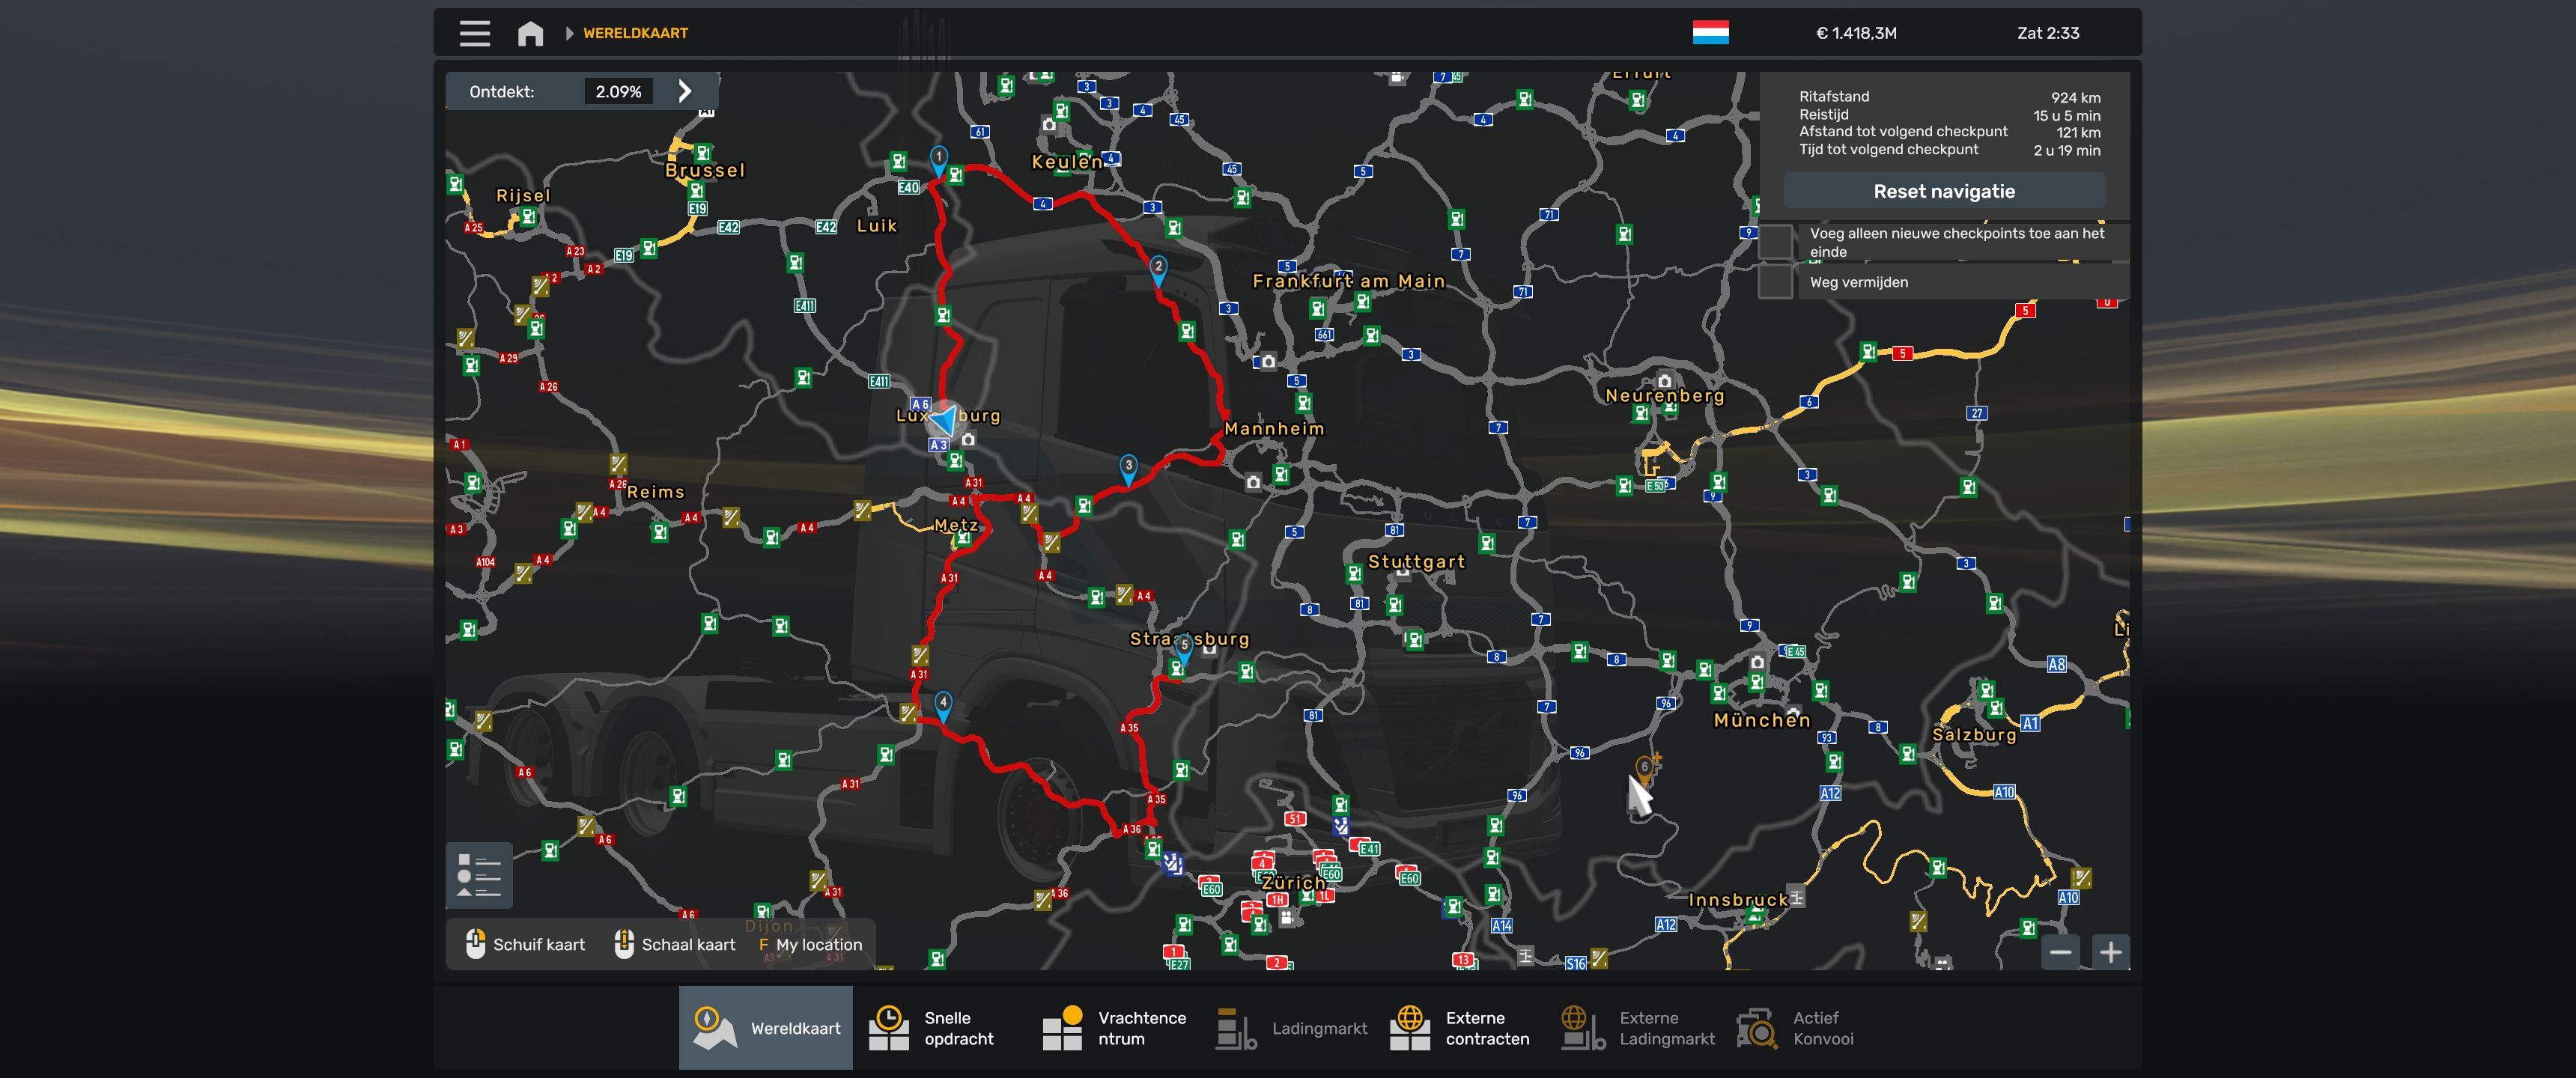Toggle the Weg vermijden checkbox
2576x1078 pixels.
click(x=1776, y=282)
